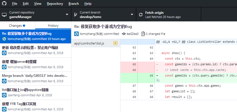Open the View menu
This screenshot has height=112, width=237.
tap(37, 4)
